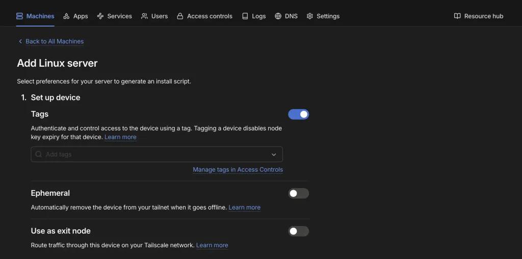Switch to the DNS tab
The width and height of the screenshot is (522, 259).
tap(286, 16)
